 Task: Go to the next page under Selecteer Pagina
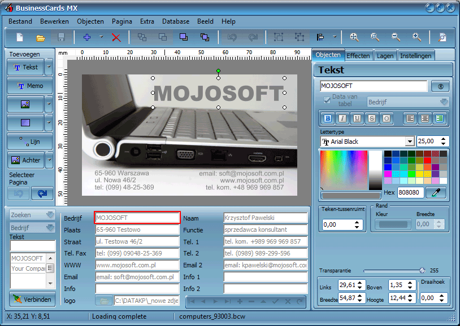pyautogui.click(x=42, y=193)
